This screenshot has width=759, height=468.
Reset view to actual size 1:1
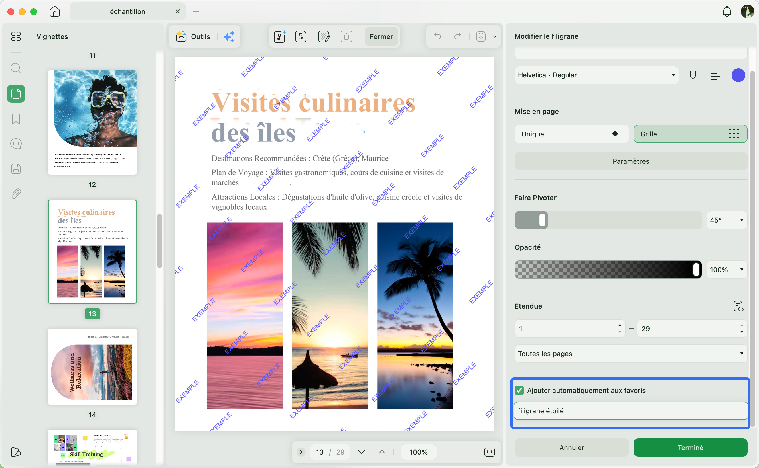[x=489, y=452]
